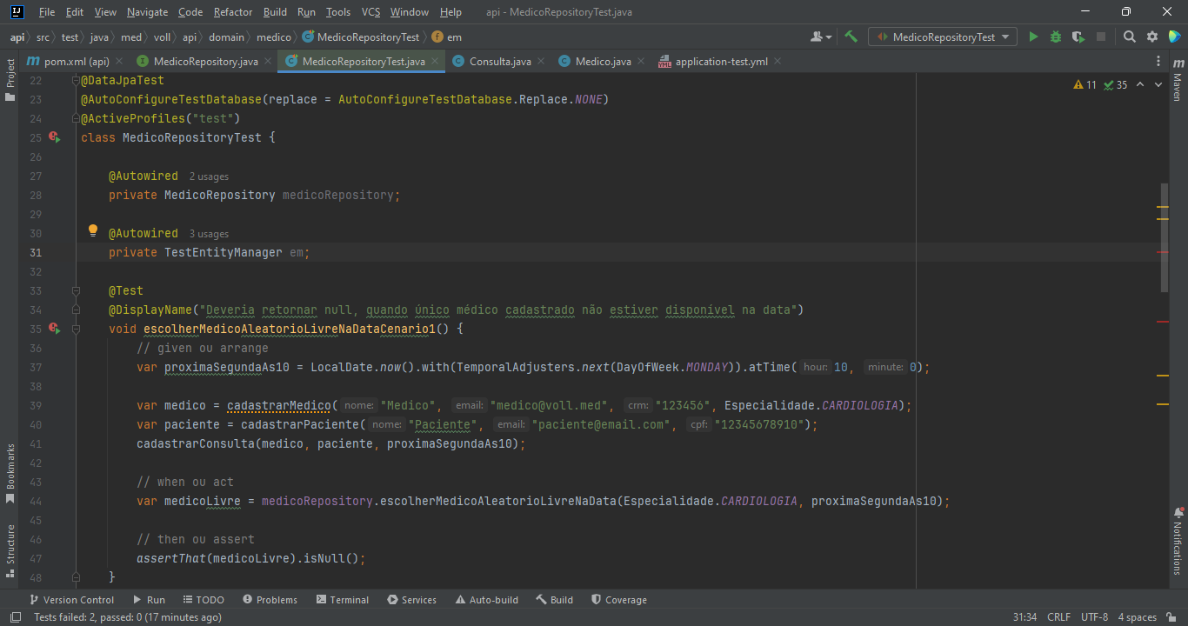Image resolution: width=1188 pixels, height=626 pixels.
Task: Open the Bookmarks tool window sidebar
Action: (x=10, y=473)
